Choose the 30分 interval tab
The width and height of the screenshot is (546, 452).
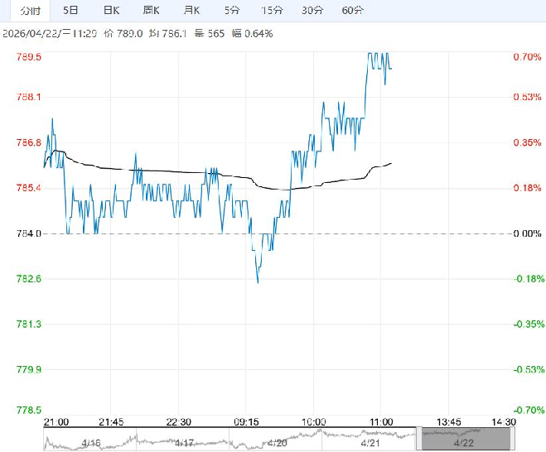tap(312, 10)
